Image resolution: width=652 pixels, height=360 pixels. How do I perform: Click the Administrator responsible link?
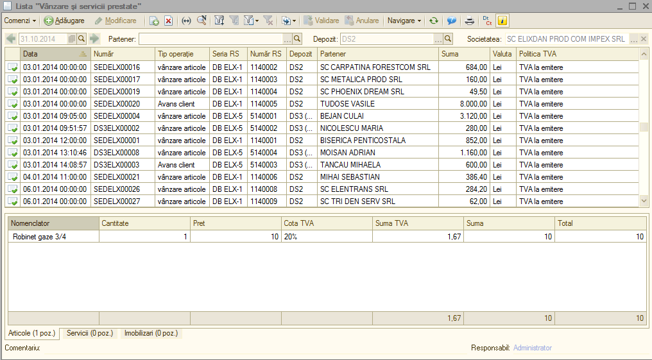532,348
